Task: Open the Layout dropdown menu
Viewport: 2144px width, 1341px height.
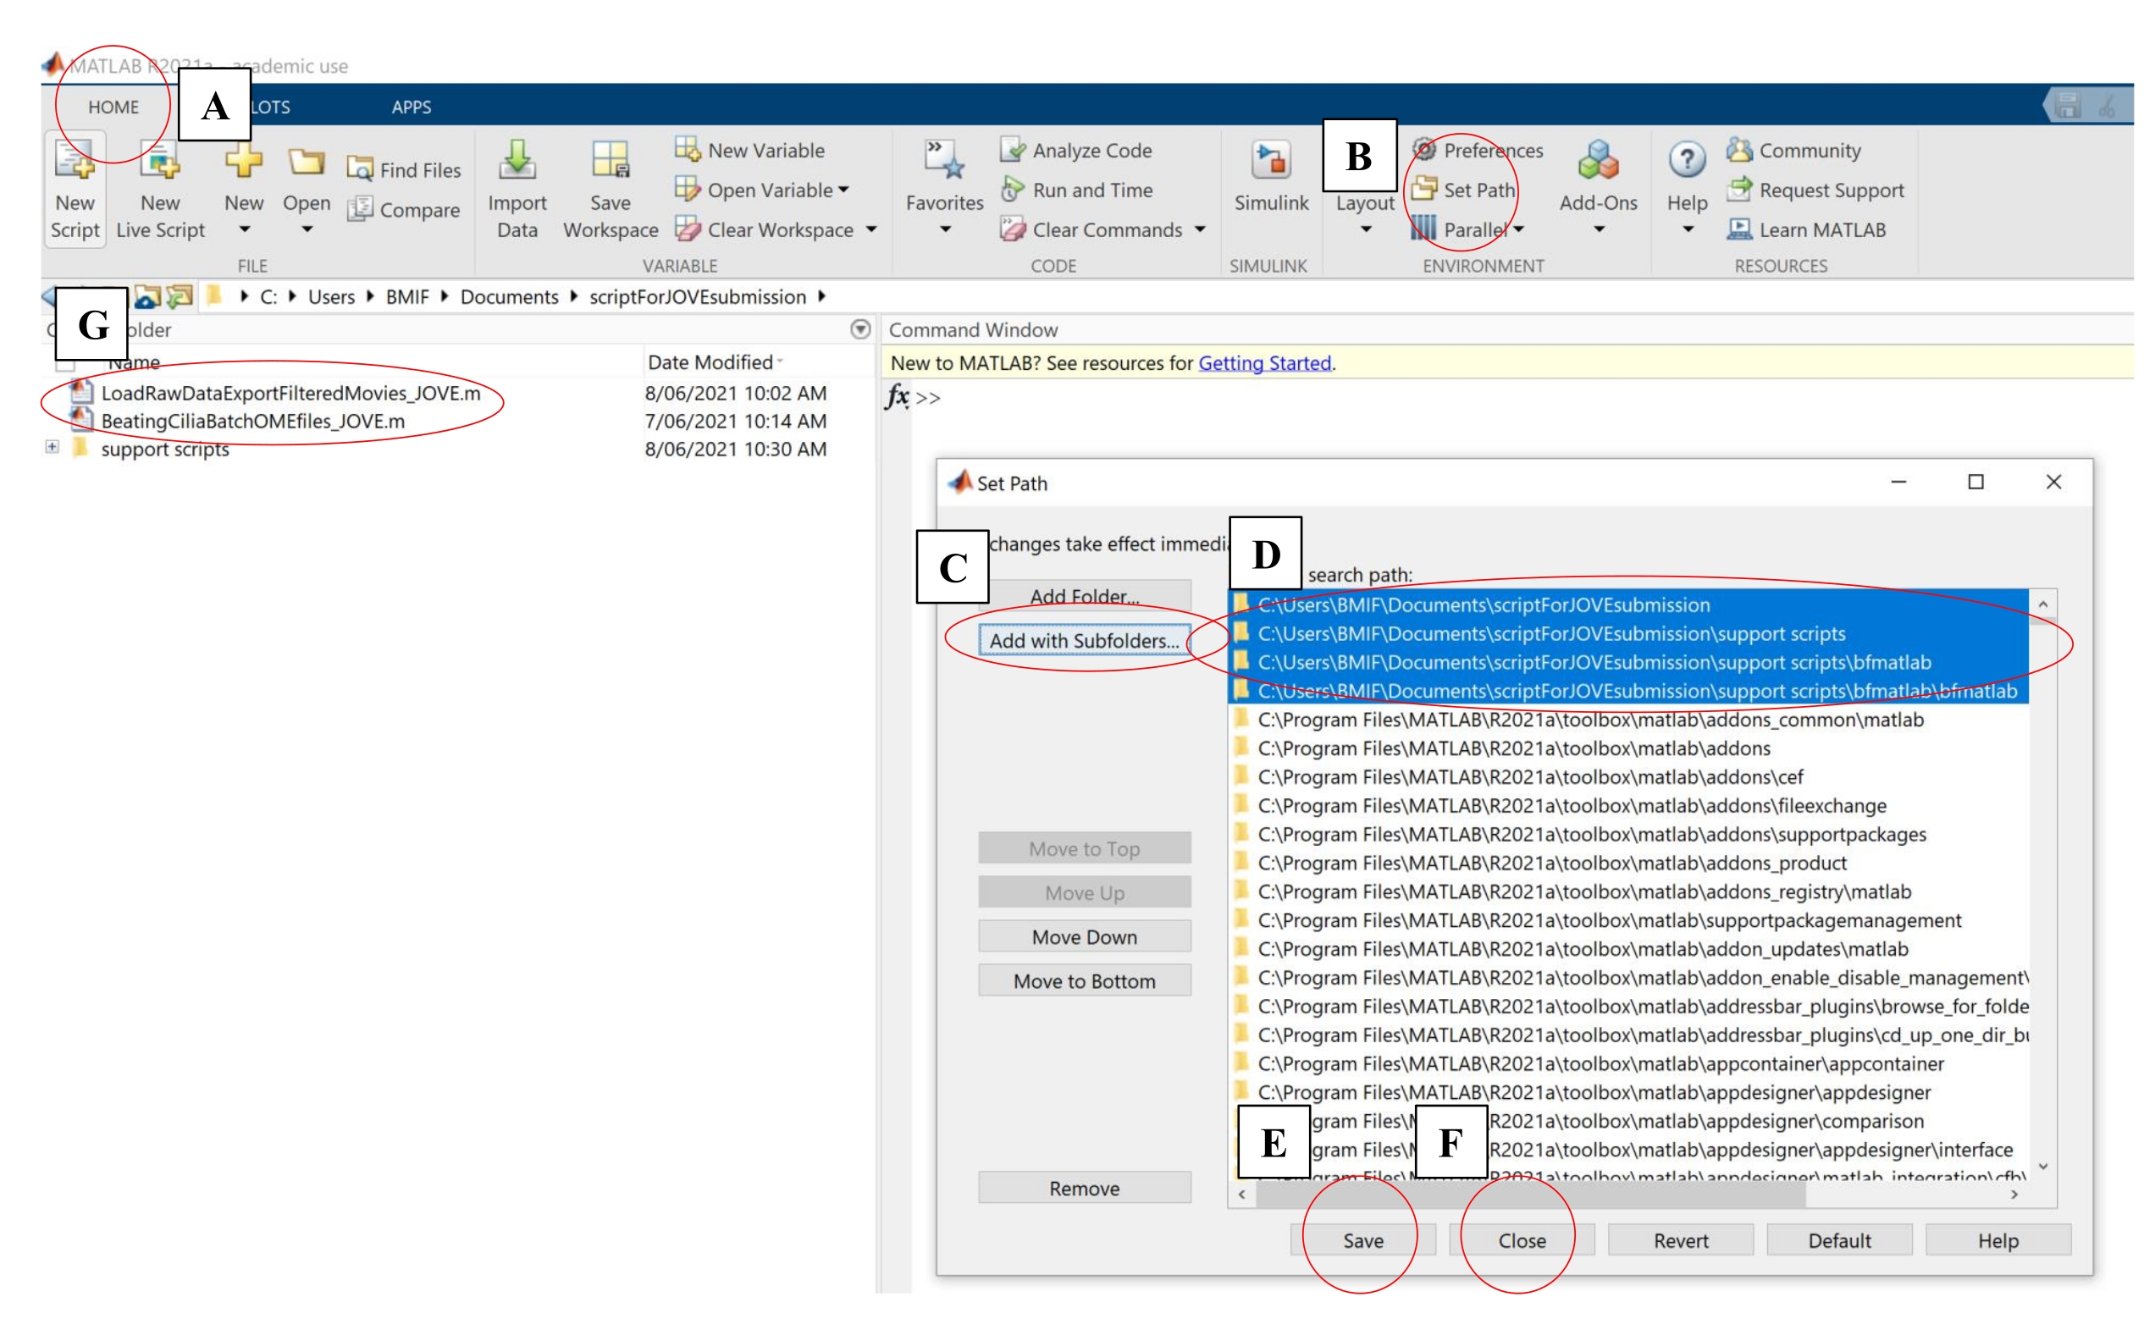Action: point(1365,229)
